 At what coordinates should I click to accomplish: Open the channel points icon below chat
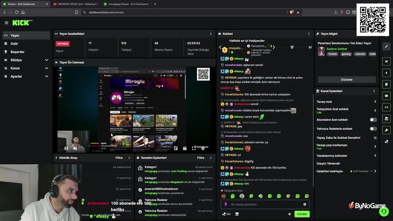coord(226,214)
